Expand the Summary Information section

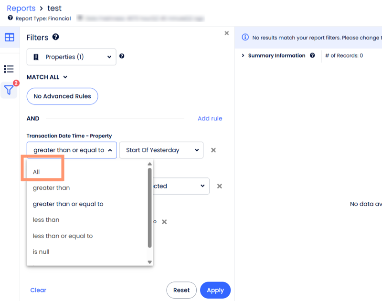pyautogui.click(x=243, y=56)
